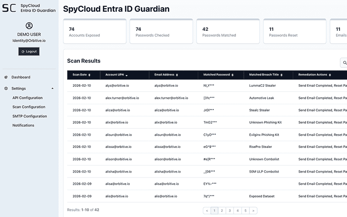Sort by Remediation Actions column arrows
The image size is (347, 217).
click(x=330, y=75)
